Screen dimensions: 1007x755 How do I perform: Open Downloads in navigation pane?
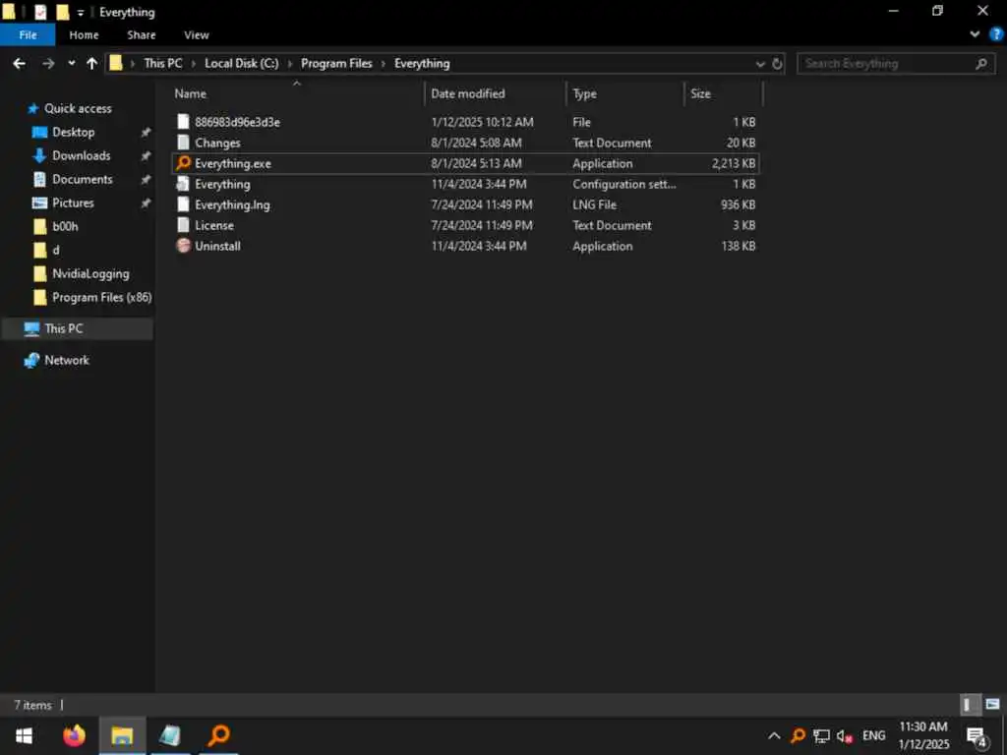[x=81, y=156]
